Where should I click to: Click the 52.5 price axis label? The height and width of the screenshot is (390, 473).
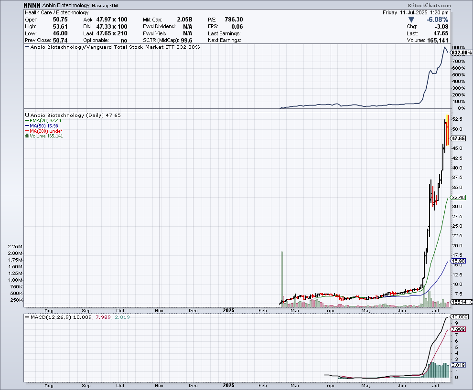(x=457, y=119)
